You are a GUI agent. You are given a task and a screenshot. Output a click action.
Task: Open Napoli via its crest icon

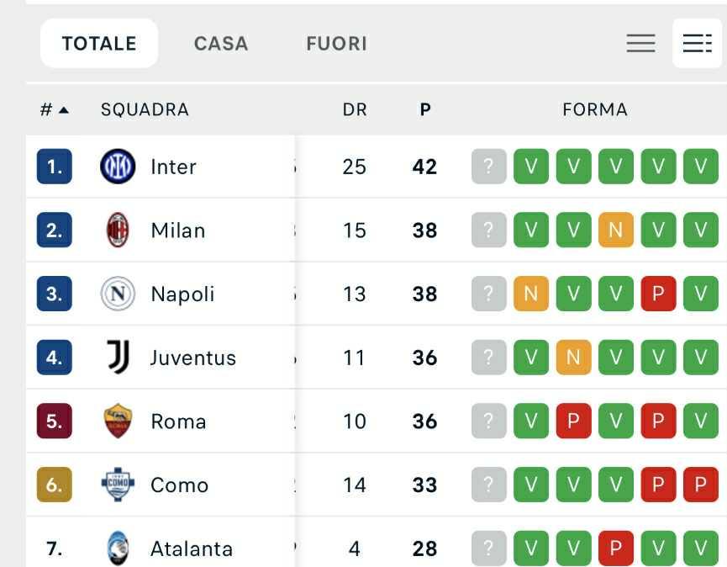click(116, 294)
